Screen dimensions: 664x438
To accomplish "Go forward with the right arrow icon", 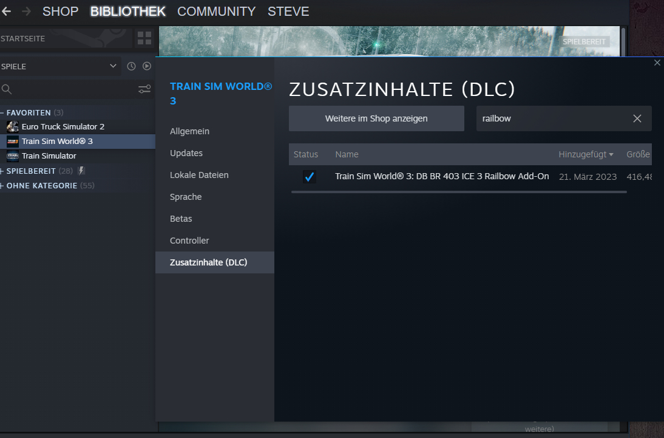I will [26, 12].
